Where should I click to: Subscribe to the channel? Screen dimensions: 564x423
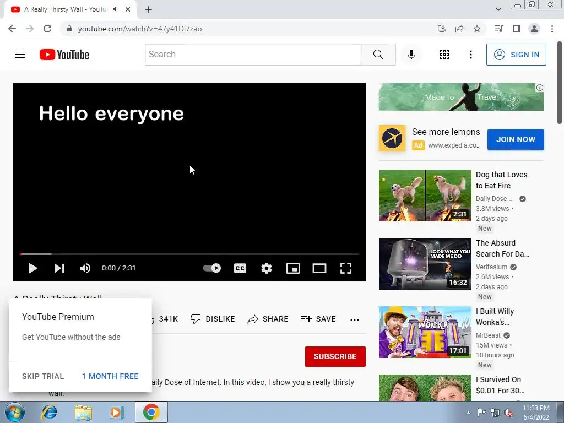tap(335, 356)
